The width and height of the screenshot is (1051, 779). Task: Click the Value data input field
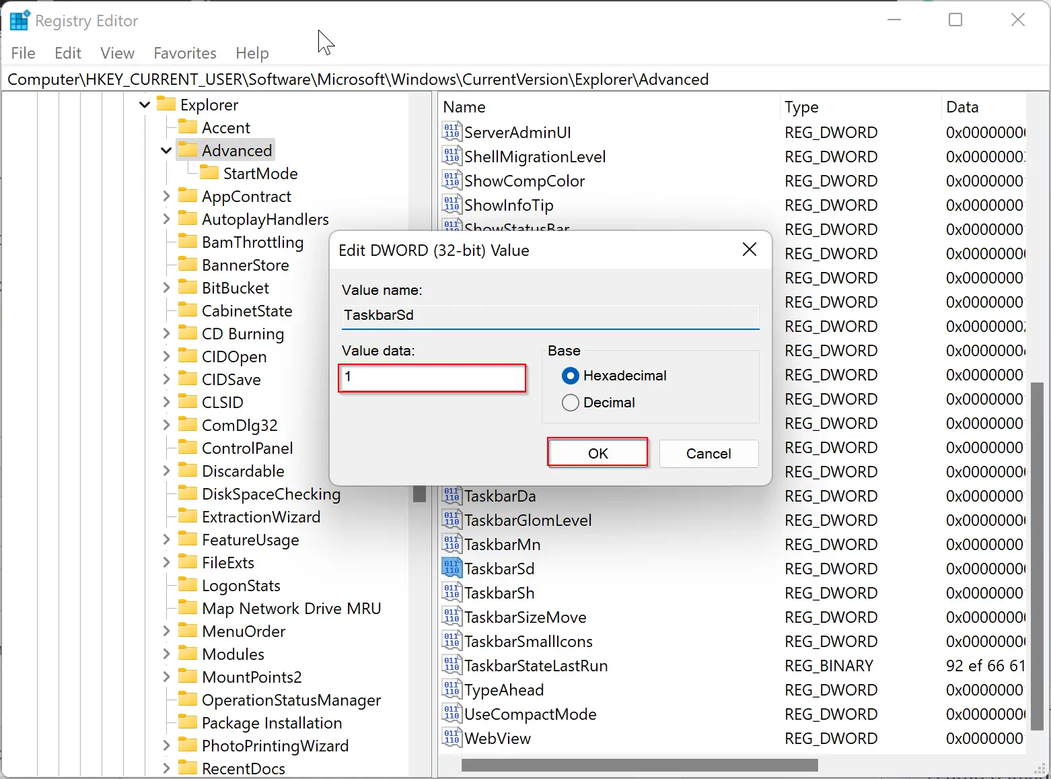point(433,377)
